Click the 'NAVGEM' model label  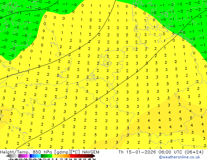tap(91, 152)
